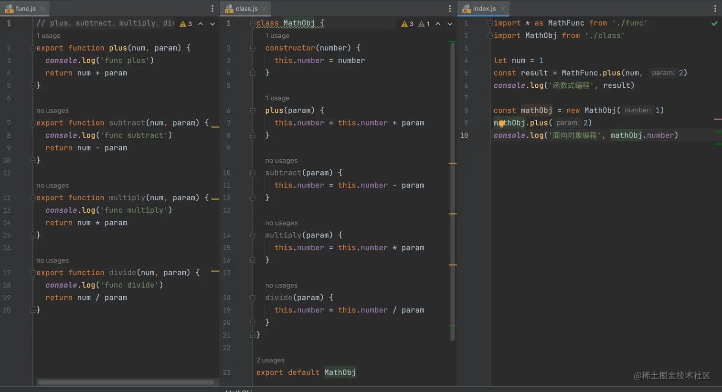The width and height of the screenshot is (722, 392).
Task: Collapse the import statements in index.js
Action: 490,23
